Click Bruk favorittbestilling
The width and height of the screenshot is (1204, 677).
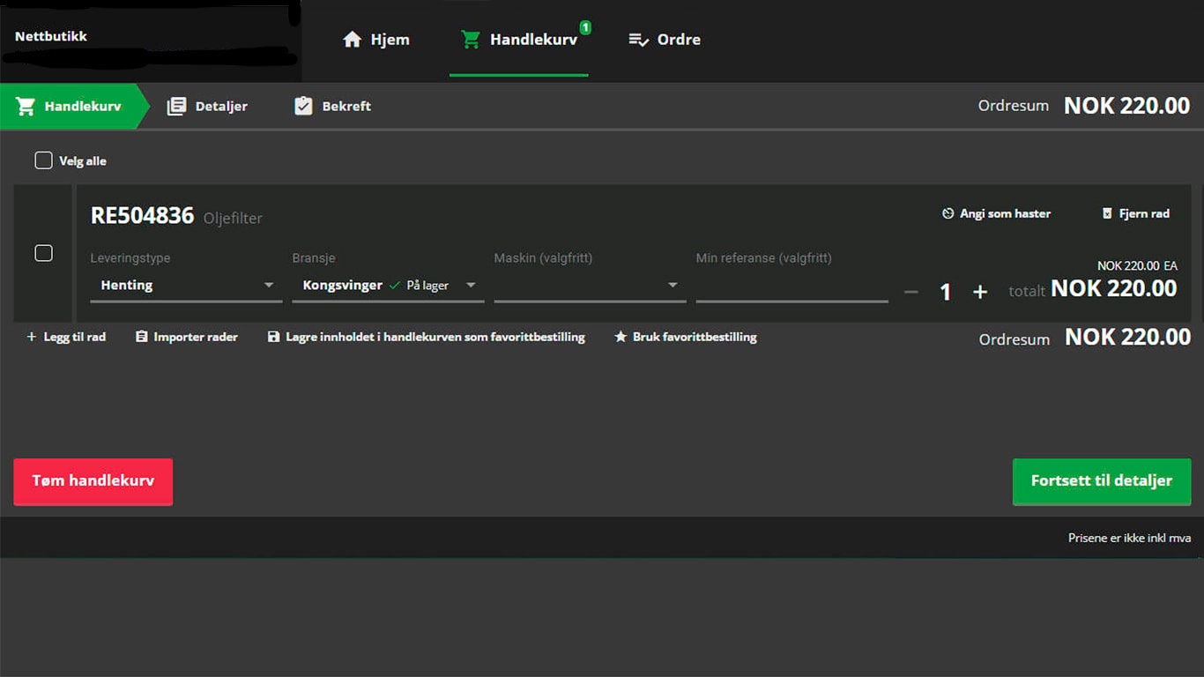pos(686,337)
